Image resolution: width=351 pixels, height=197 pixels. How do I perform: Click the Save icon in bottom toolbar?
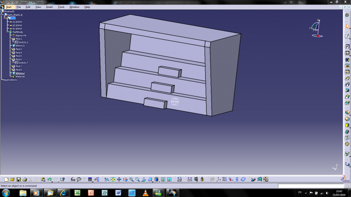(18, 179)
